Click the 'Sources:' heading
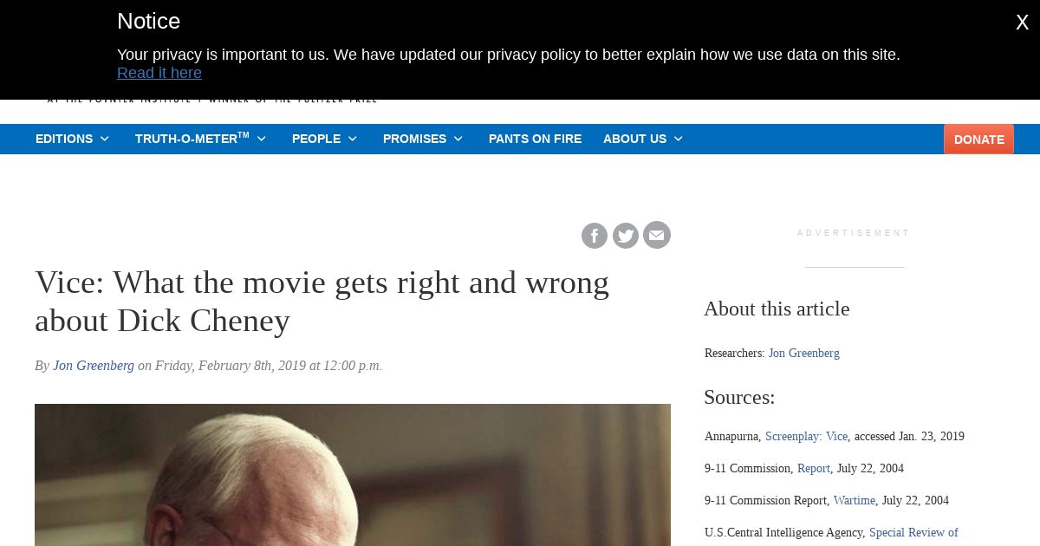The image size is (1040, 546). point(739,397)
